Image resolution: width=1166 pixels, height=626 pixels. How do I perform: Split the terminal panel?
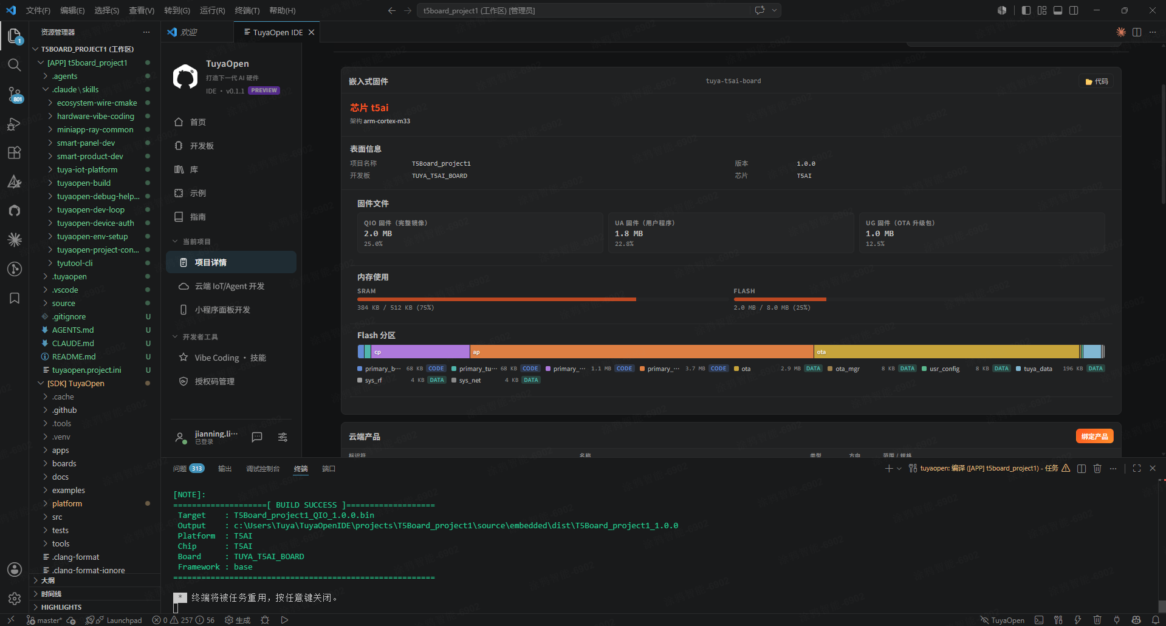coord(1082,468)
